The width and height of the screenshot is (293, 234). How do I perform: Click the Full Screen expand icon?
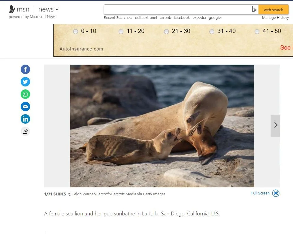point(276,193)
